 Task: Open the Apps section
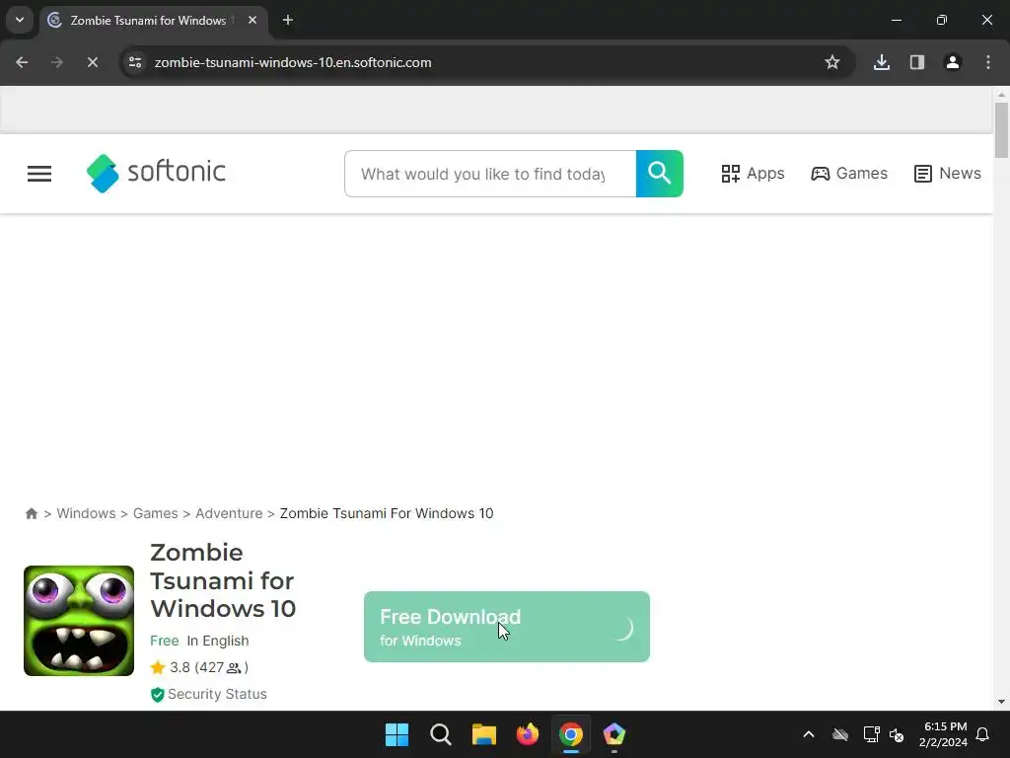(753, 174)
